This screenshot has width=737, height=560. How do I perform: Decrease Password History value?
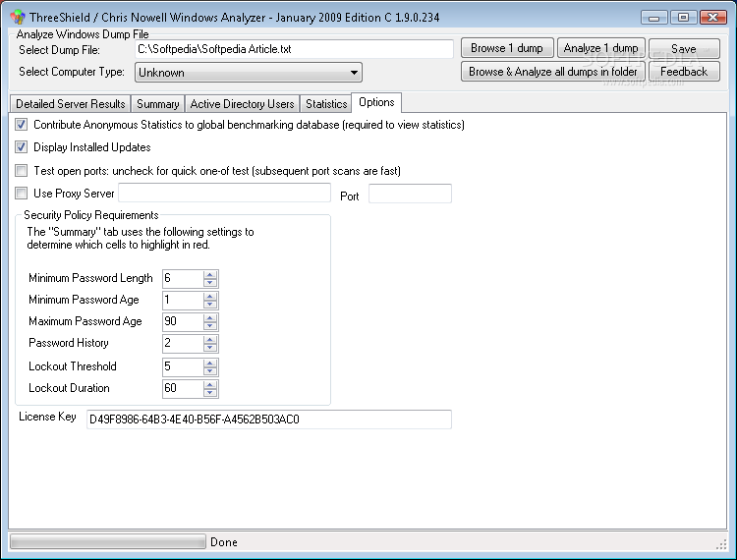[210, 347]
